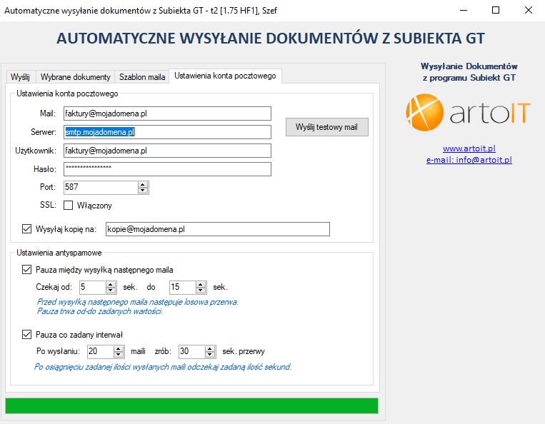Decrease the 'zrób' 30 seconds pause spinner
This screenshot has width=545, height=424.
coord(209,355)
